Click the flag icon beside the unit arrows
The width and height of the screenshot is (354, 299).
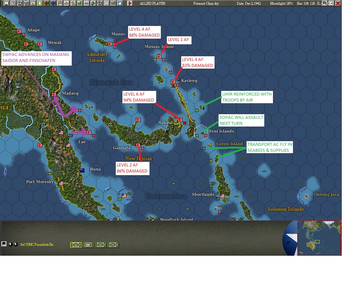coord(4,244)
